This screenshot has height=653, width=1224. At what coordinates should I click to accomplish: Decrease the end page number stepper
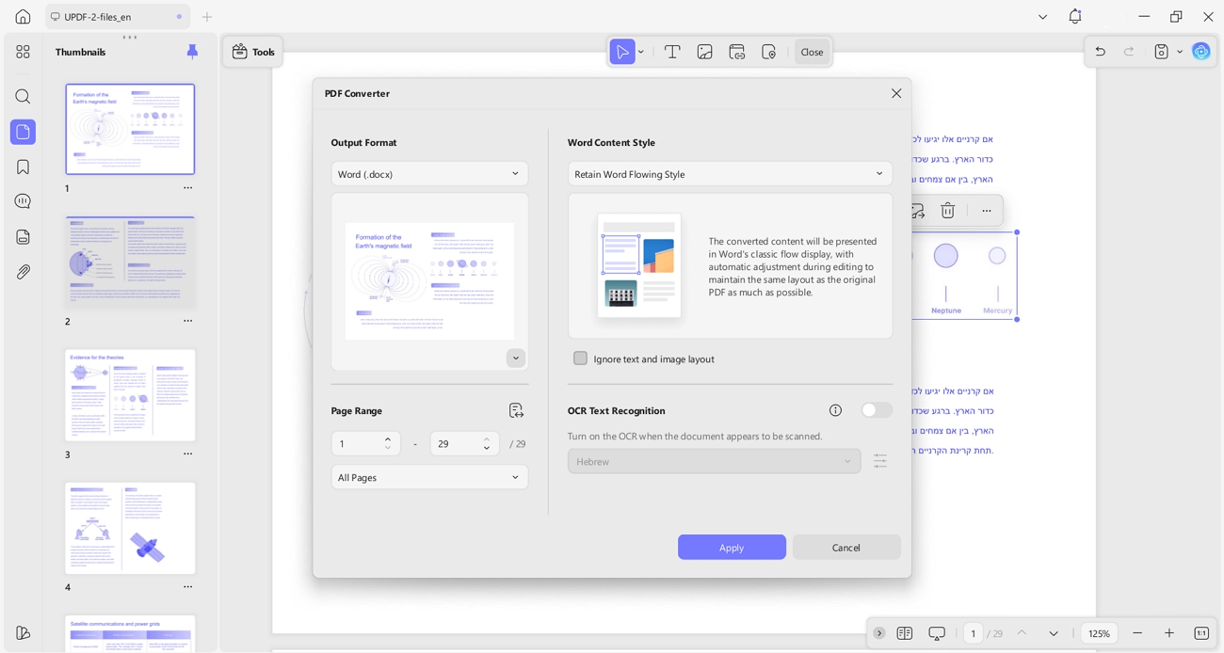(487, 449)
